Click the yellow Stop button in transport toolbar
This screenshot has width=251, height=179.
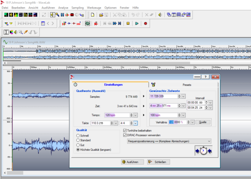pos(128,24)
